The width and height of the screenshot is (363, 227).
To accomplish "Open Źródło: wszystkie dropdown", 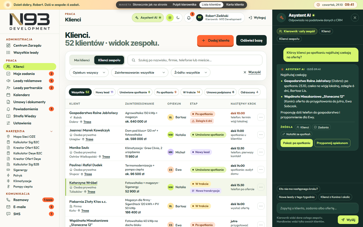I will (191, 72).
